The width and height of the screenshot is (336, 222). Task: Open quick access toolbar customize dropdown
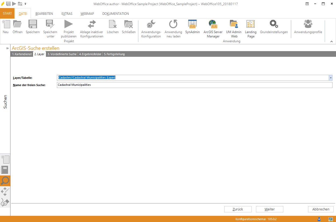pos(26,4)
